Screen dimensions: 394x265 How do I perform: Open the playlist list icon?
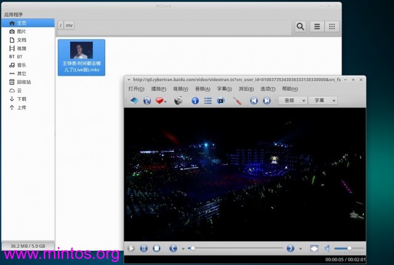pyautogui.click(x=208, y=100)
